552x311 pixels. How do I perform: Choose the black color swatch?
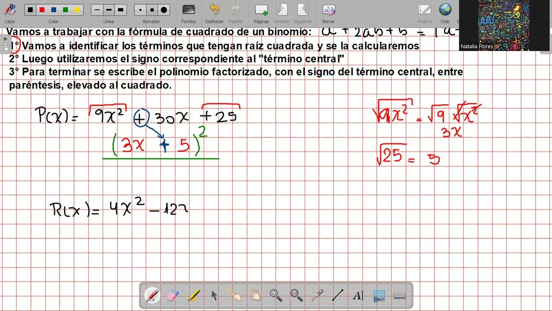(30, 10)
